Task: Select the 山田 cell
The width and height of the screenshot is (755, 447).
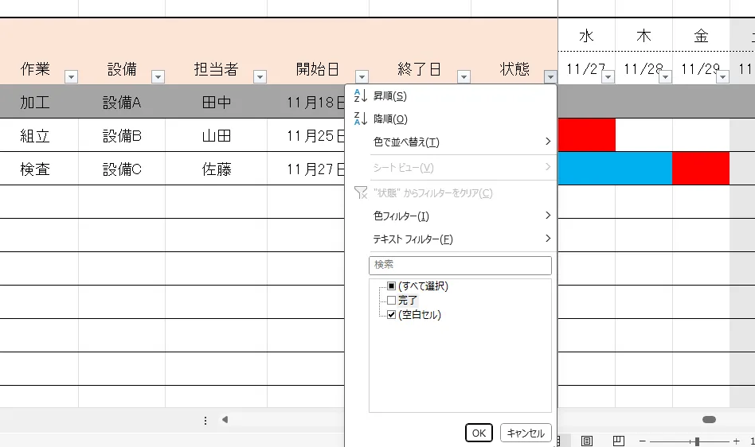Action: coord(216,135)
